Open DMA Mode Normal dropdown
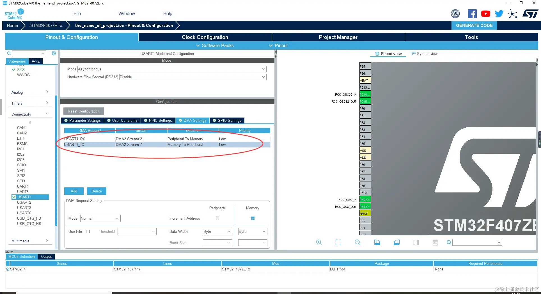 (100, 218)
